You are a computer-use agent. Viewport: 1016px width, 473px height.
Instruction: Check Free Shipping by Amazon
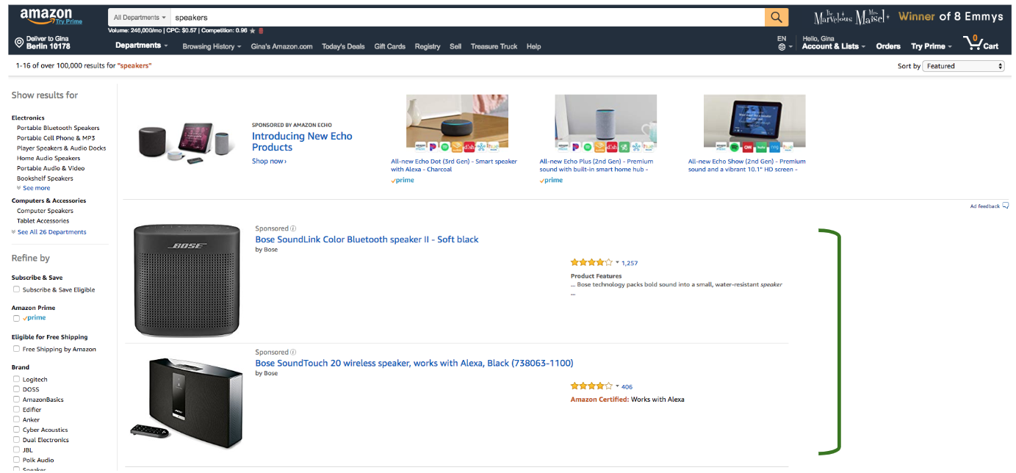pos(16,349)
